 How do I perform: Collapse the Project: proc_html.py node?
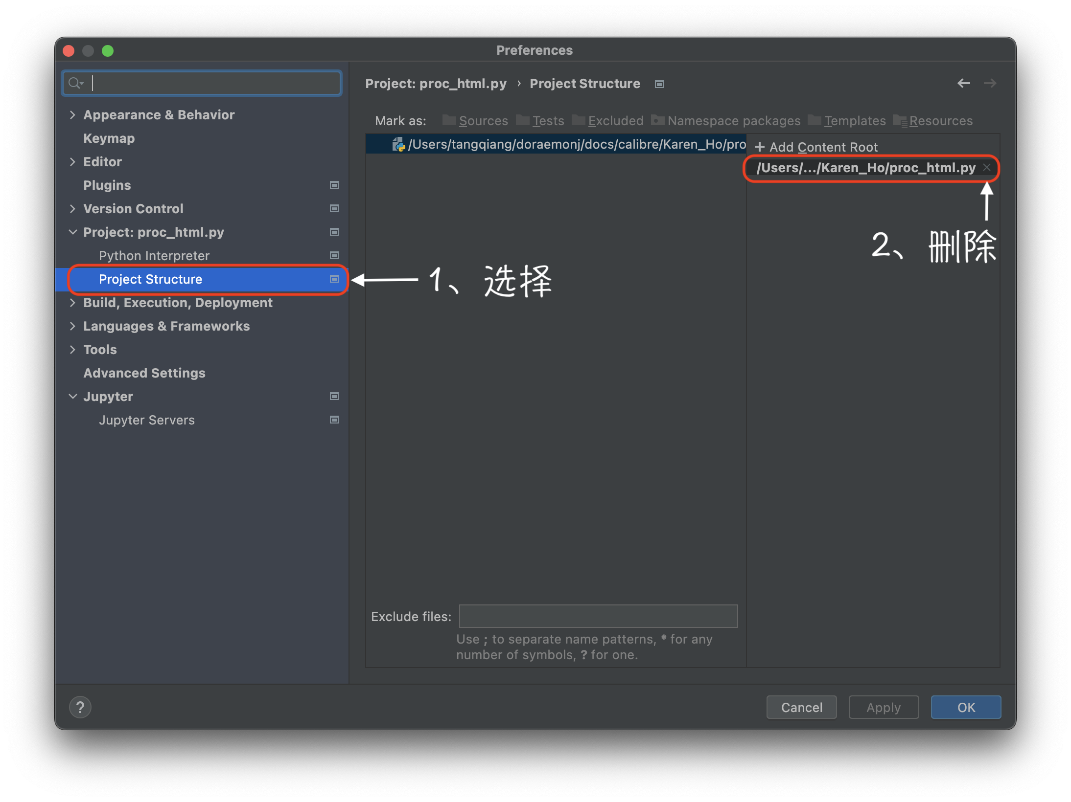[x=73, y=232]
